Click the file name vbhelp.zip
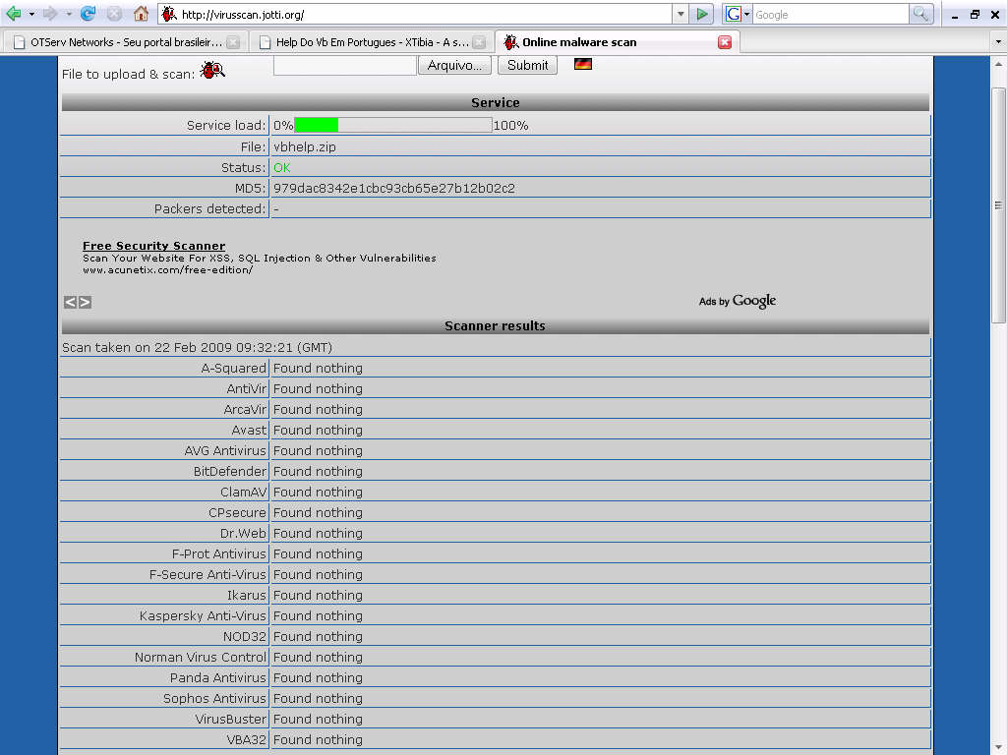 (305, 147)
